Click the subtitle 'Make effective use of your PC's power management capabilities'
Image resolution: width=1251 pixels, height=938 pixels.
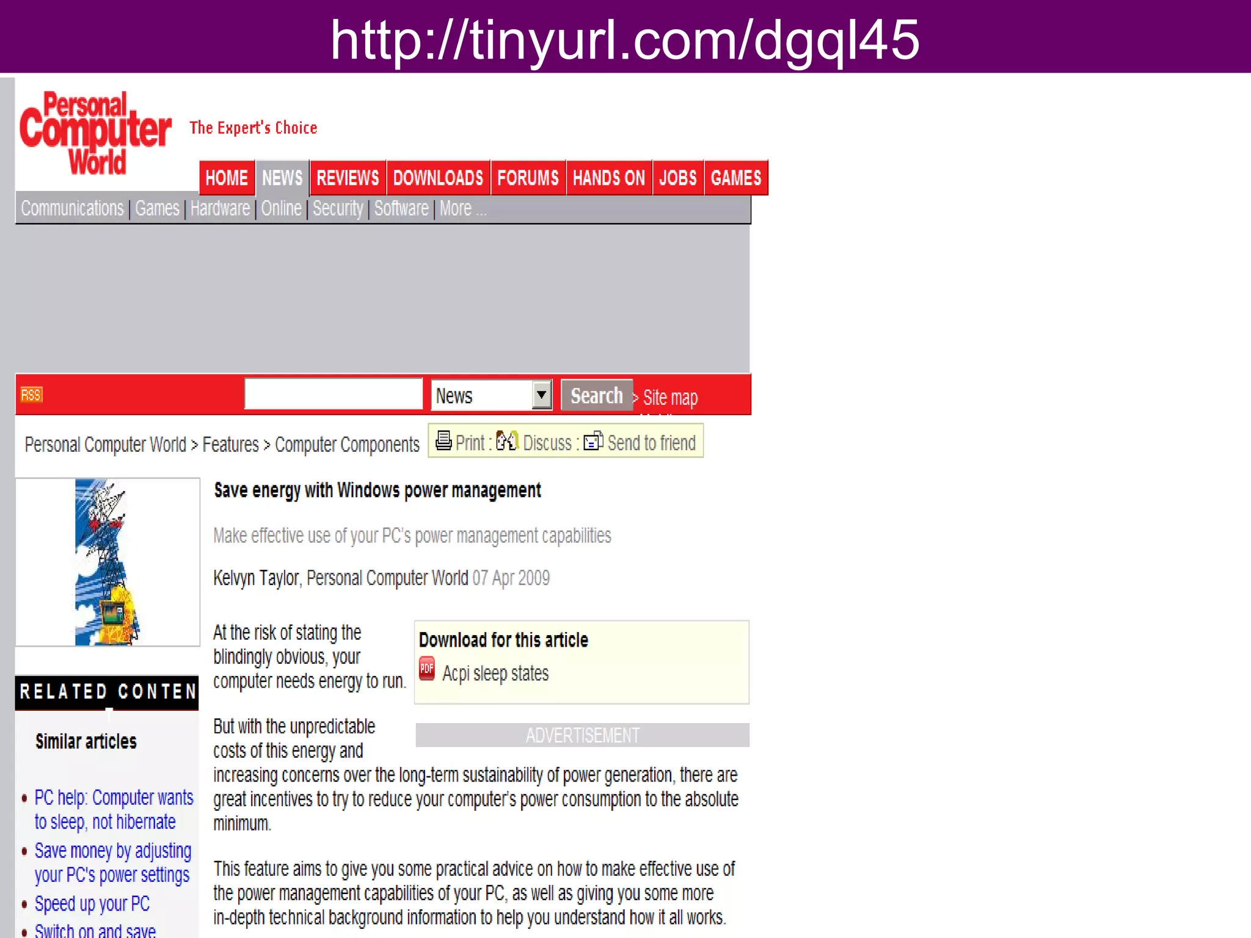click(412, 536)
